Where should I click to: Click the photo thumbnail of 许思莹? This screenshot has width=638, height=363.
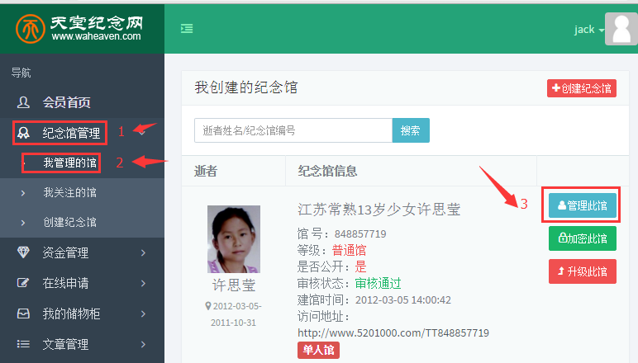pos(232,239)
